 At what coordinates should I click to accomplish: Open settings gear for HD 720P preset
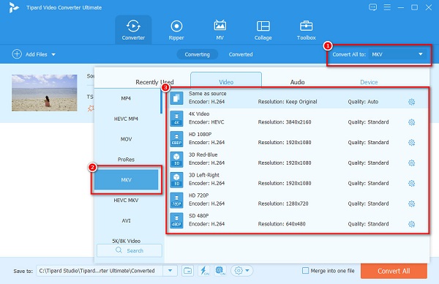click(411, 203)
